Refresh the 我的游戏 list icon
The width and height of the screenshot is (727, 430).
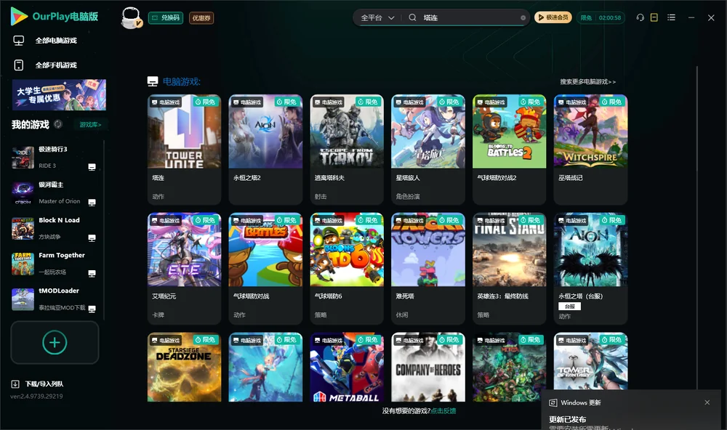pyautogui.click(x=58, y=124)
